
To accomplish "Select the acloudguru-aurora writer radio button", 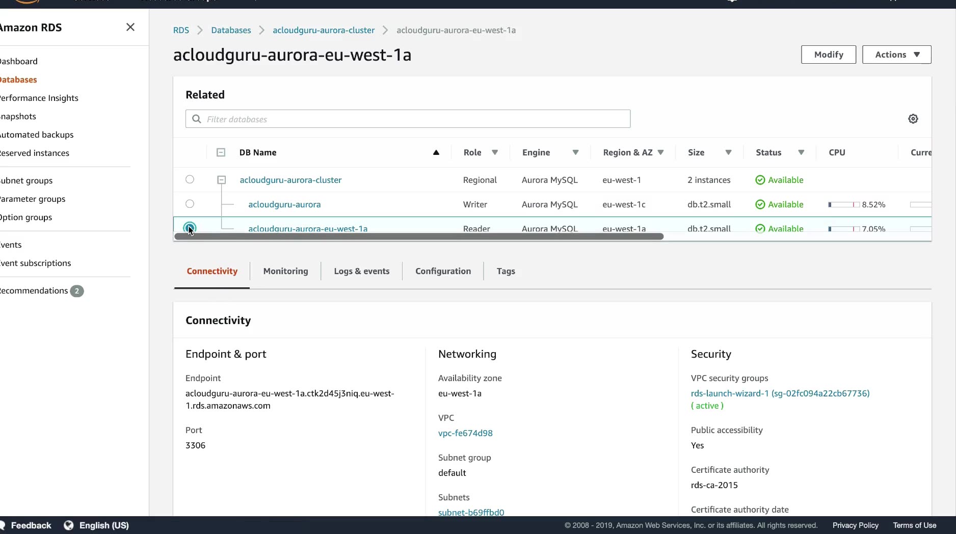I will click(x=190, y=204).
